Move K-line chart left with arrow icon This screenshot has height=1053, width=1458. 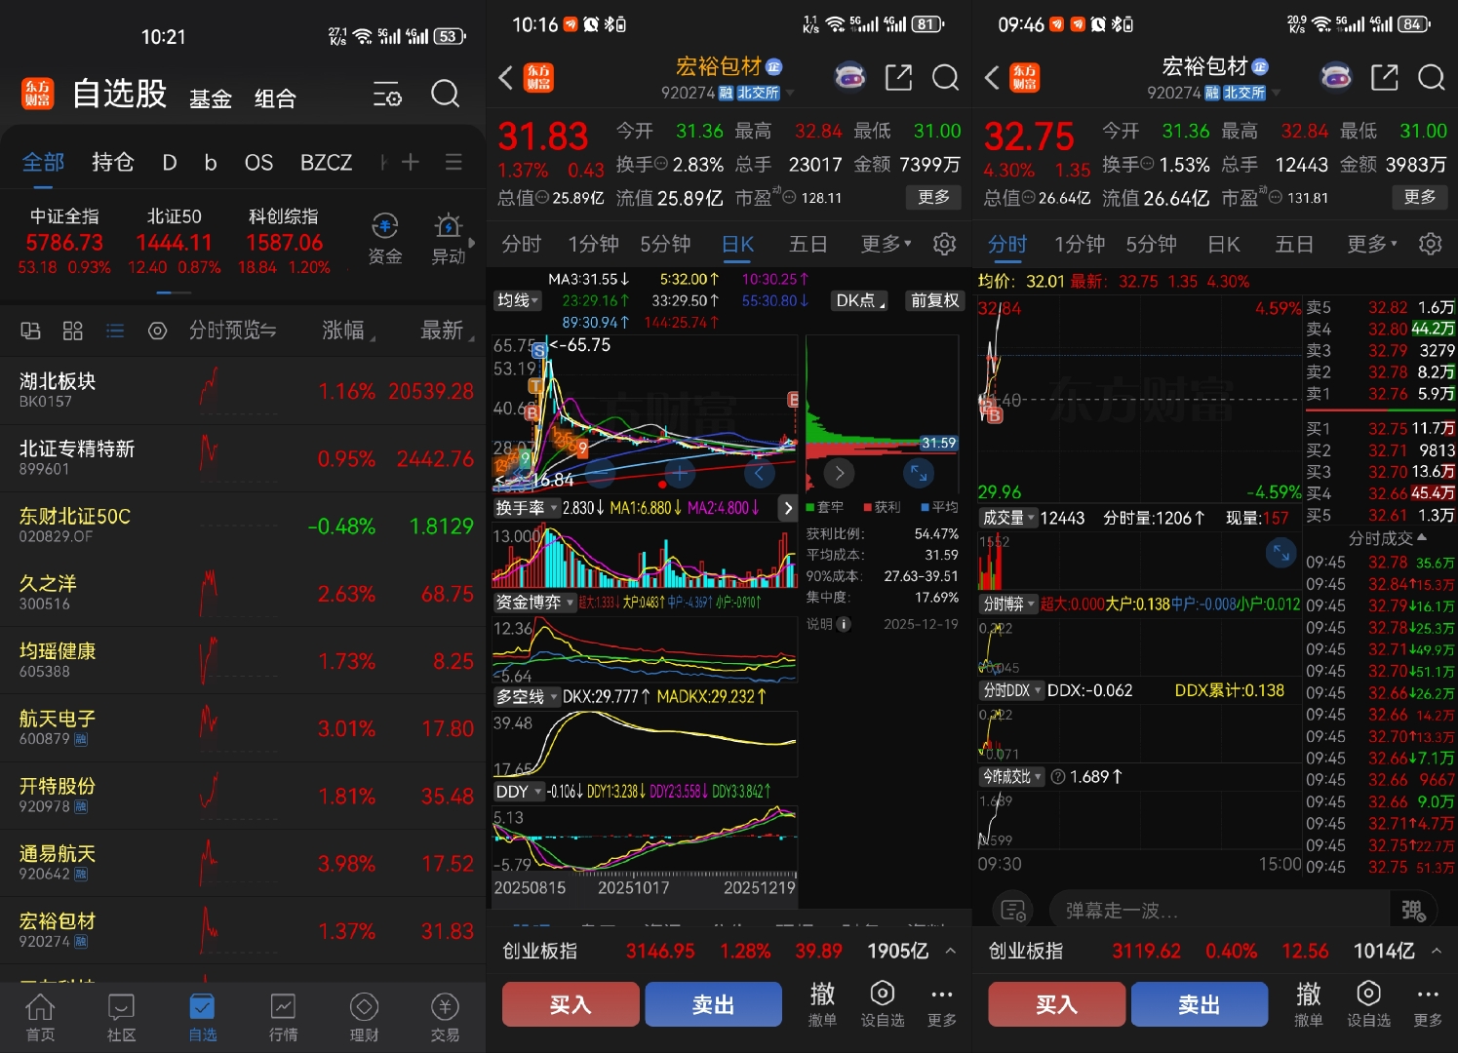pos(759,475)
